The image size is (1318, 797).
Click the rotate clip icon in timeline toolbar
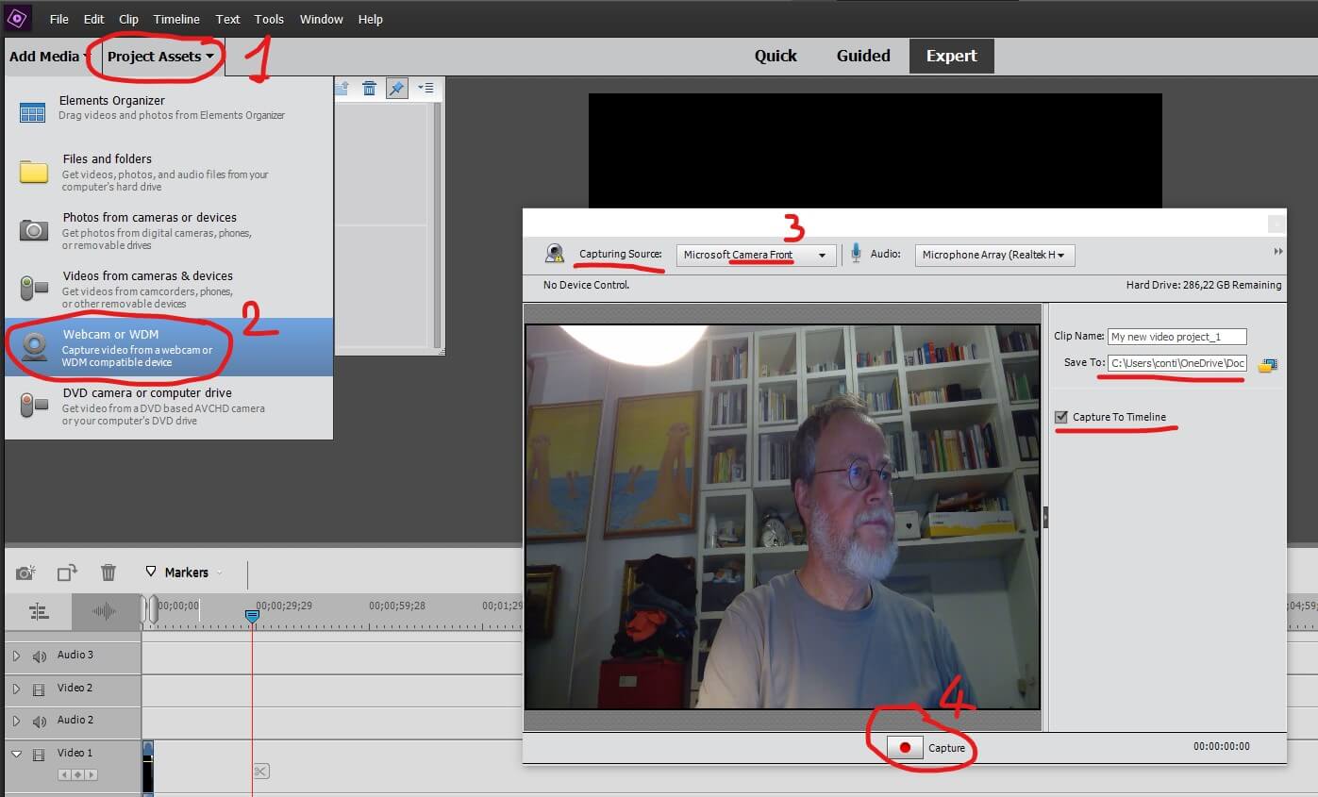click(x=67, y=573)
